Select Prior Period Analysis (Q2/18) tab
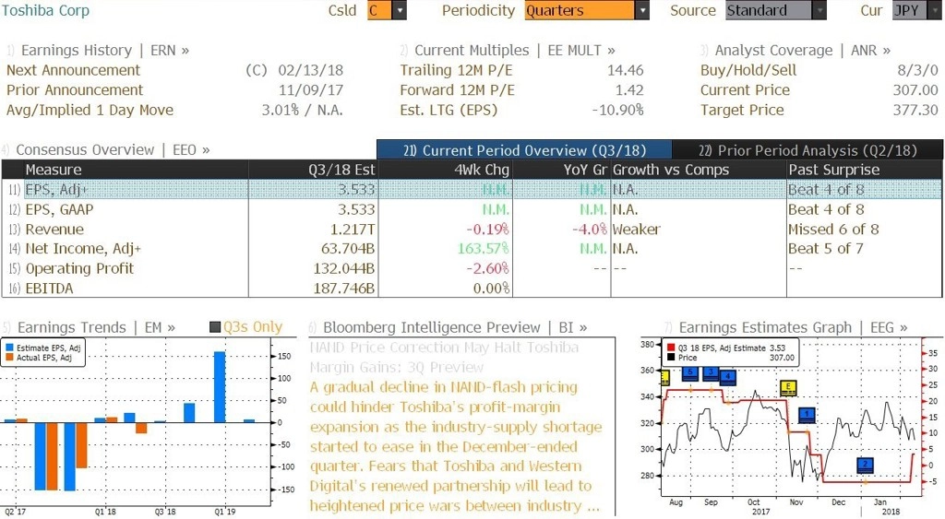945x519 pixels. click(x=807, y=150)
